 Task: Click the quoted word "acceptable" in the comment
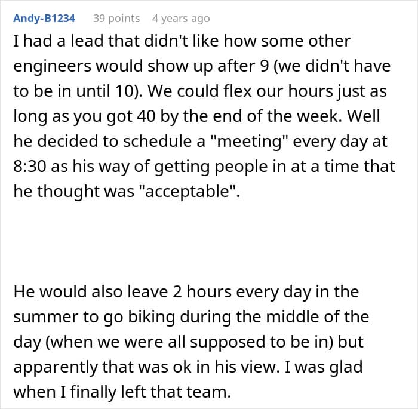(188, 191)
